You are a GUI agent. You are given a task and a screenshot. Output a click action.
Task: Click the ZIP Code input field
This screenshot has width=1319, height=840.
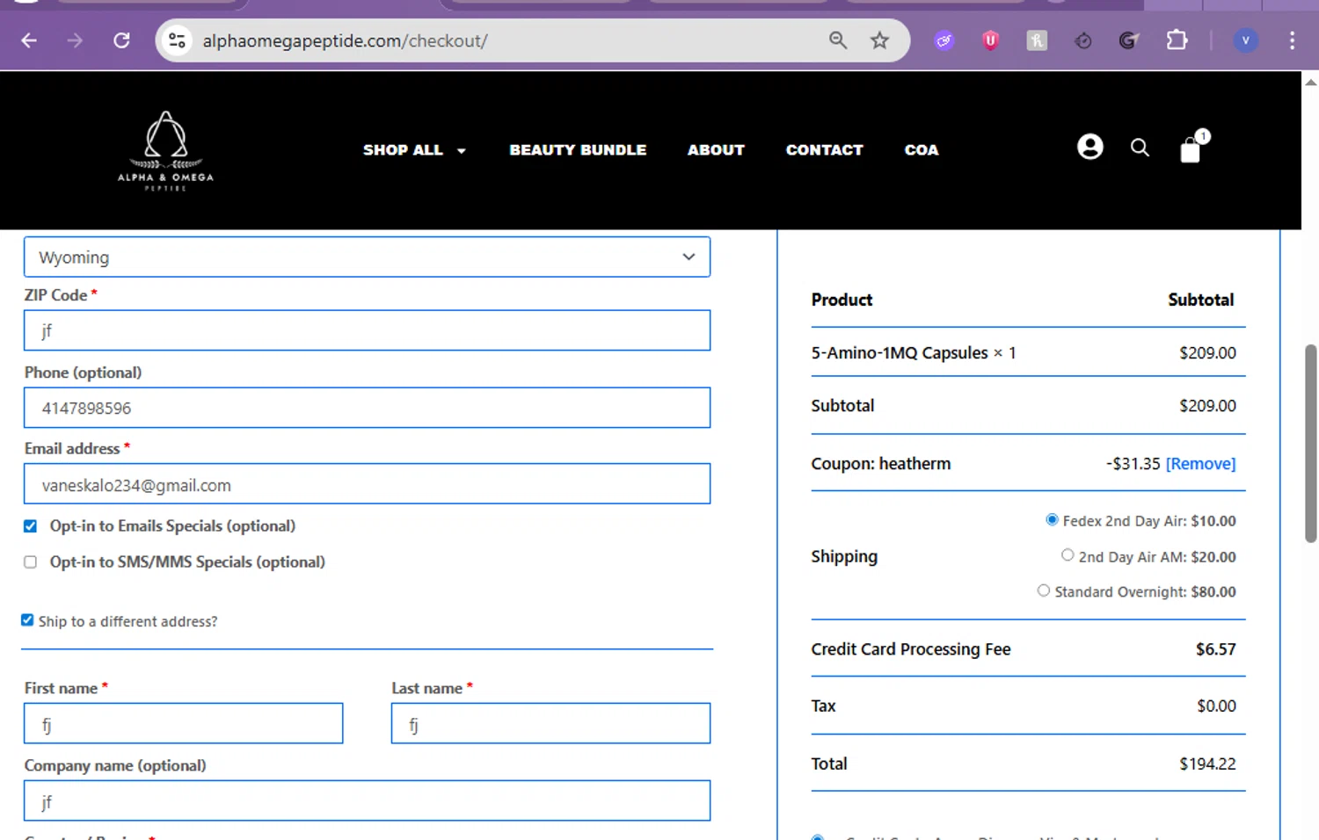pyautogui.click(x=367, y=330)
